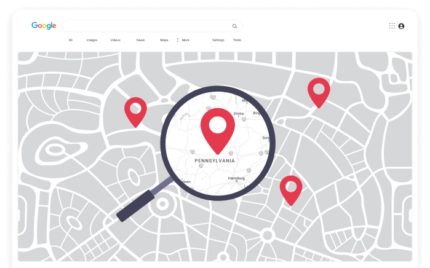
Task: Open the account profile avatar
Action: point(401,26)
